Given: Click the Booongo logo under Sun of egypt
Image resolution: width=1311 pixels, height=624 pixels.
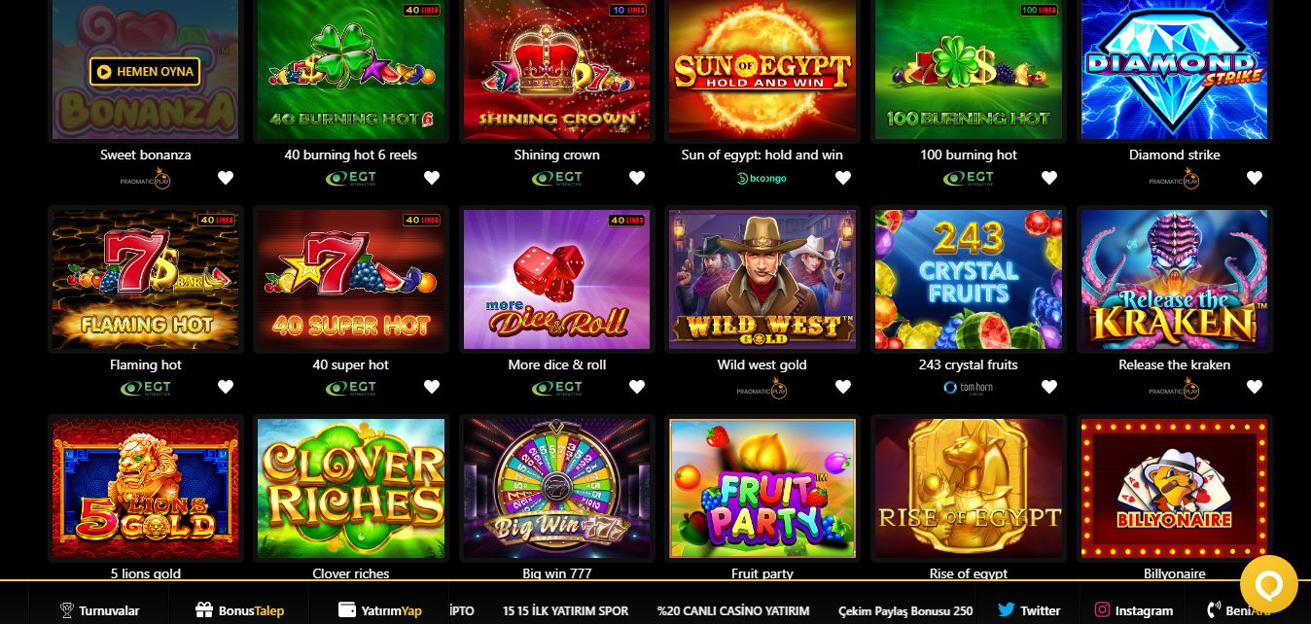Looking at the screenshot, I should point(762,178).
